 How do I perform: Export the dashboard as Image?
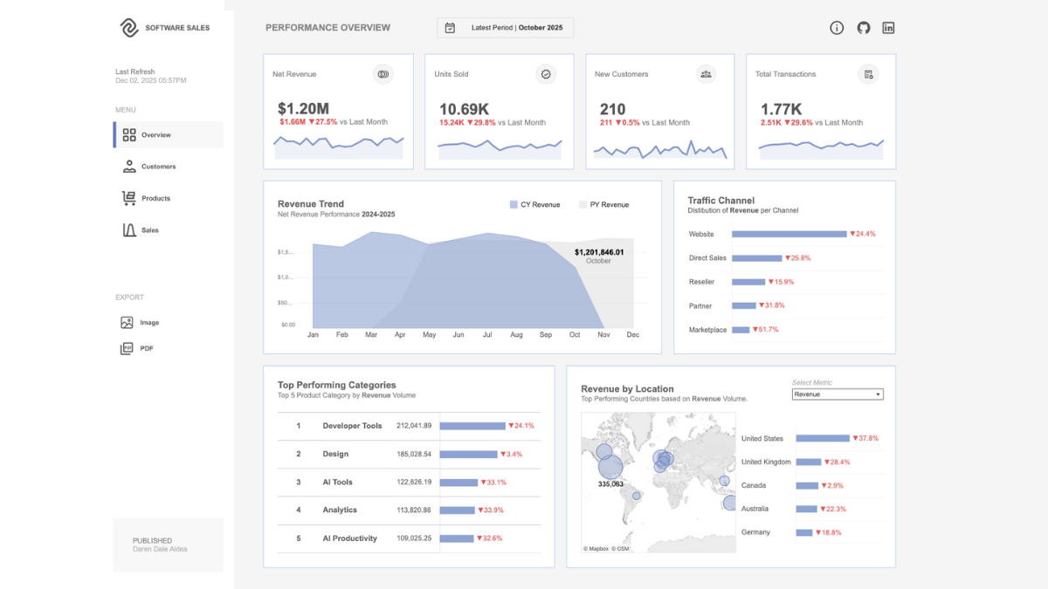tap(149, 323)
